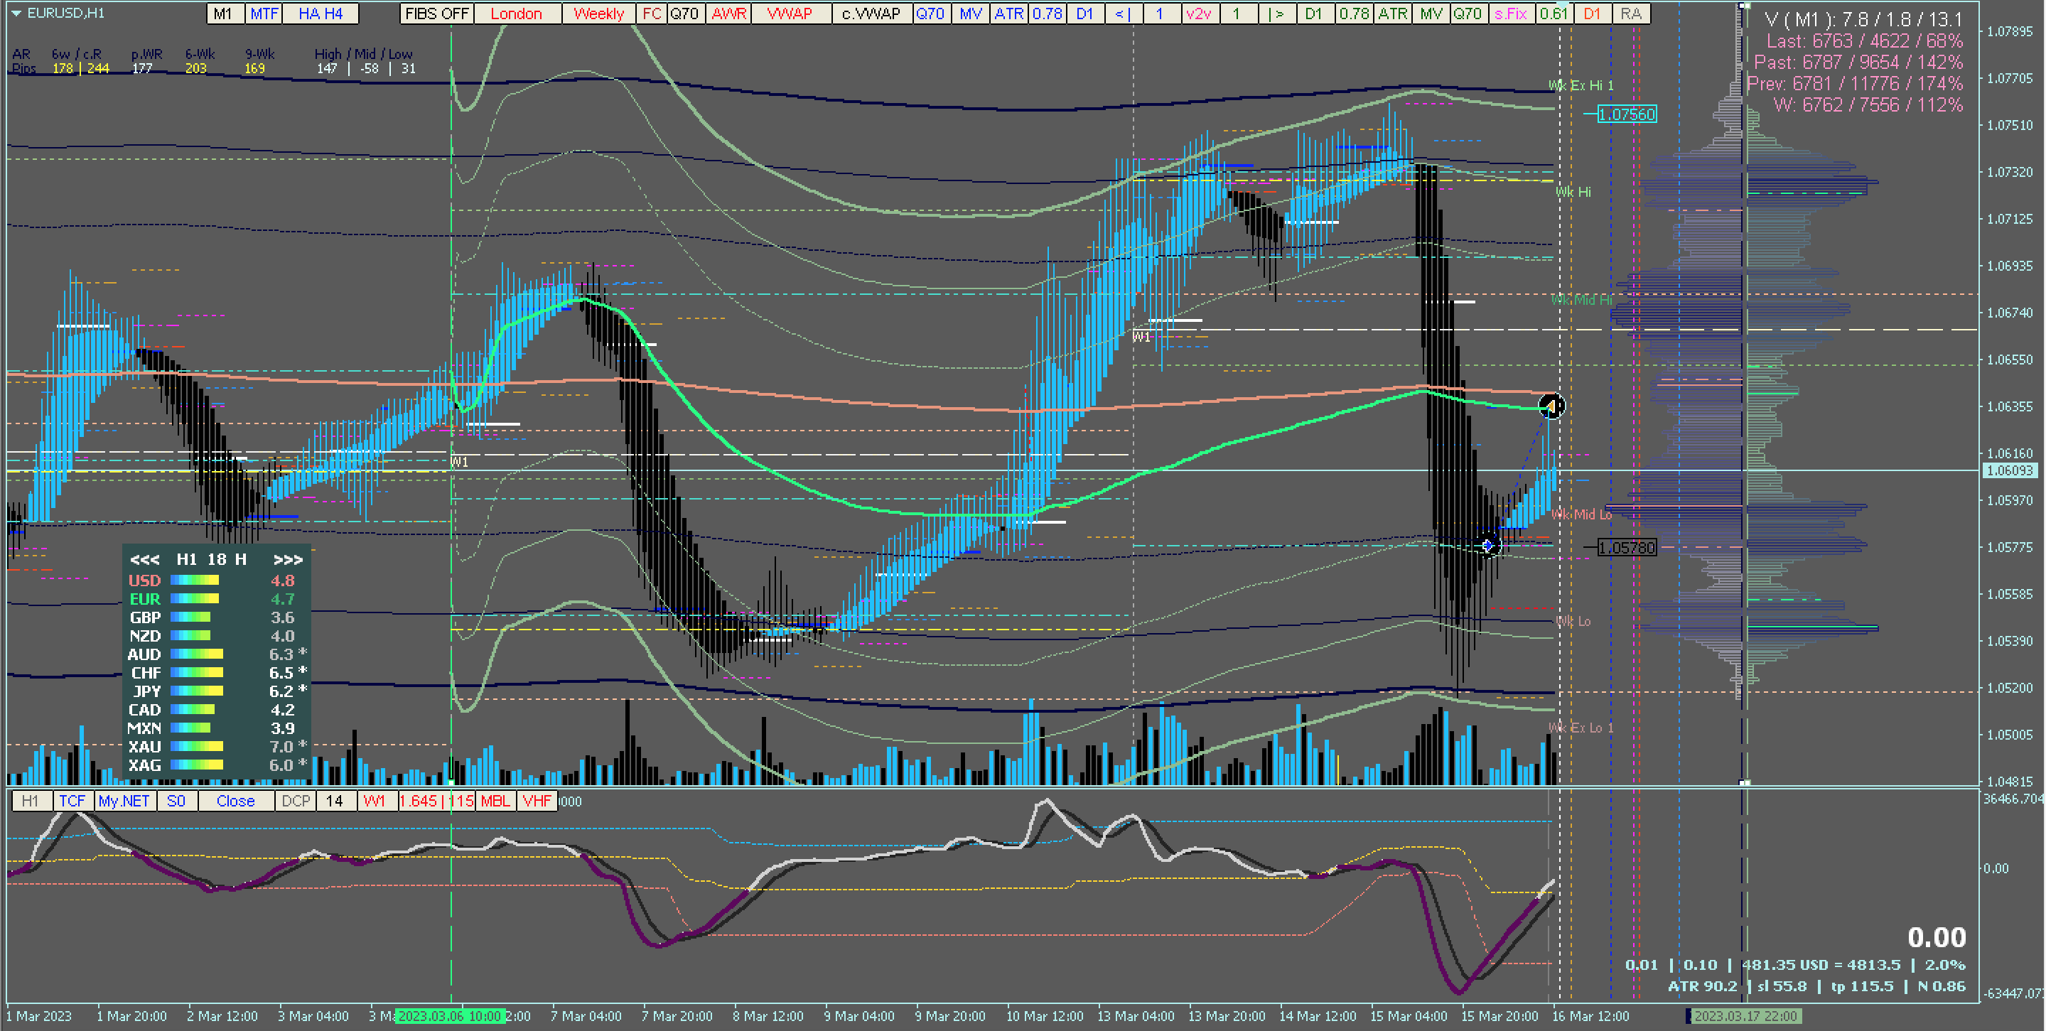The image size is (2046, 1031).
Task: Select the HA H4 button
Action: (x=320, y=14)
